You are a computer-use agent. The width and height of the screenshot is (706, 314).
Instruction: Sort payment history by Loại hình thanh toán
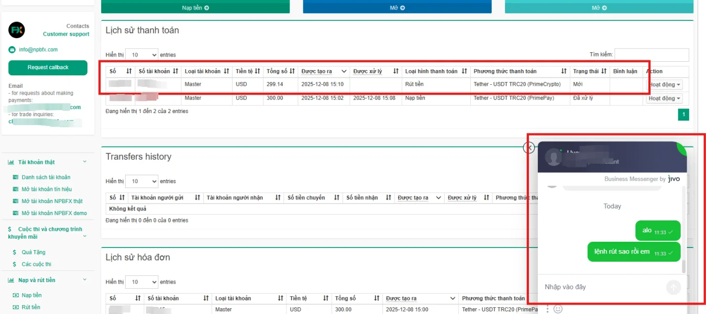(x=464, y=71)
